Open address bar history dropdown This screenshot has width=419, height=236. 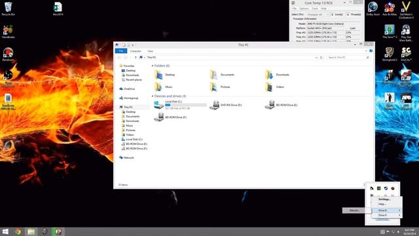click(x=316, y=58)
